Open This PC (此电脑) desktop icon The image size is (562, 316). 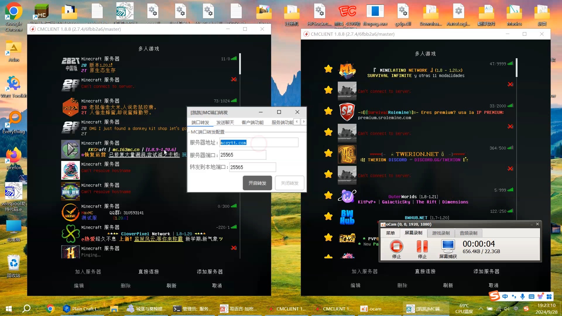click(x=13, y=231)
